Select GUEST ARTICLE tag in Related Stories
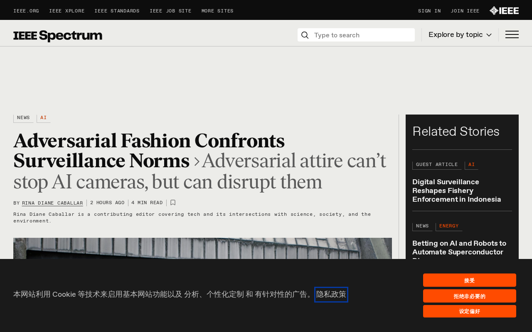Screen dimensions: 532x332 [x=437, y=165]
